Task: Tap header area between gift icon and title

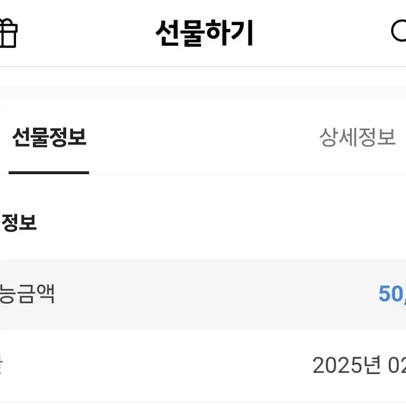Action: 86,33
